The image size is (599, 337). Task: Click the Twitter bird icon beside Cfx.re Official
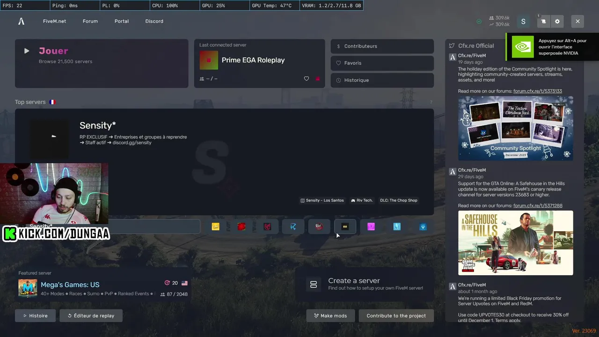click(x=452, y=46)
